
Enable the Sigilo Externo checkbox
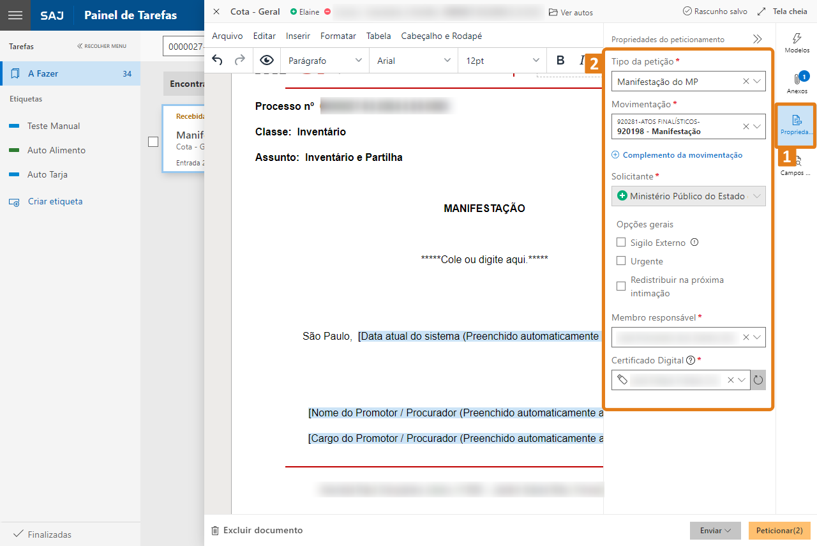tap(621, 242)
